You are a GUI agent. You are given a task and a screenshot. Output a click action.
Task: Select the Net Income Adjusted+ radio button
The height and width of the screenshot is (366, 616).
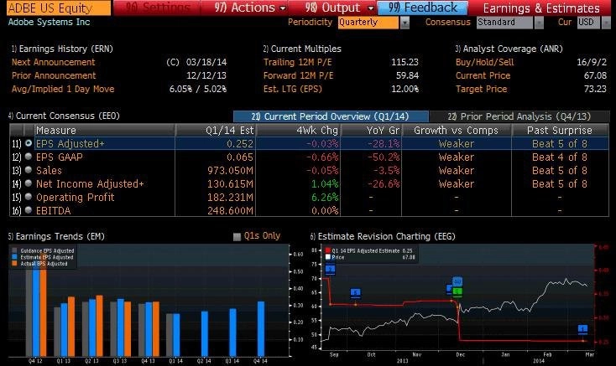point(29,183)
